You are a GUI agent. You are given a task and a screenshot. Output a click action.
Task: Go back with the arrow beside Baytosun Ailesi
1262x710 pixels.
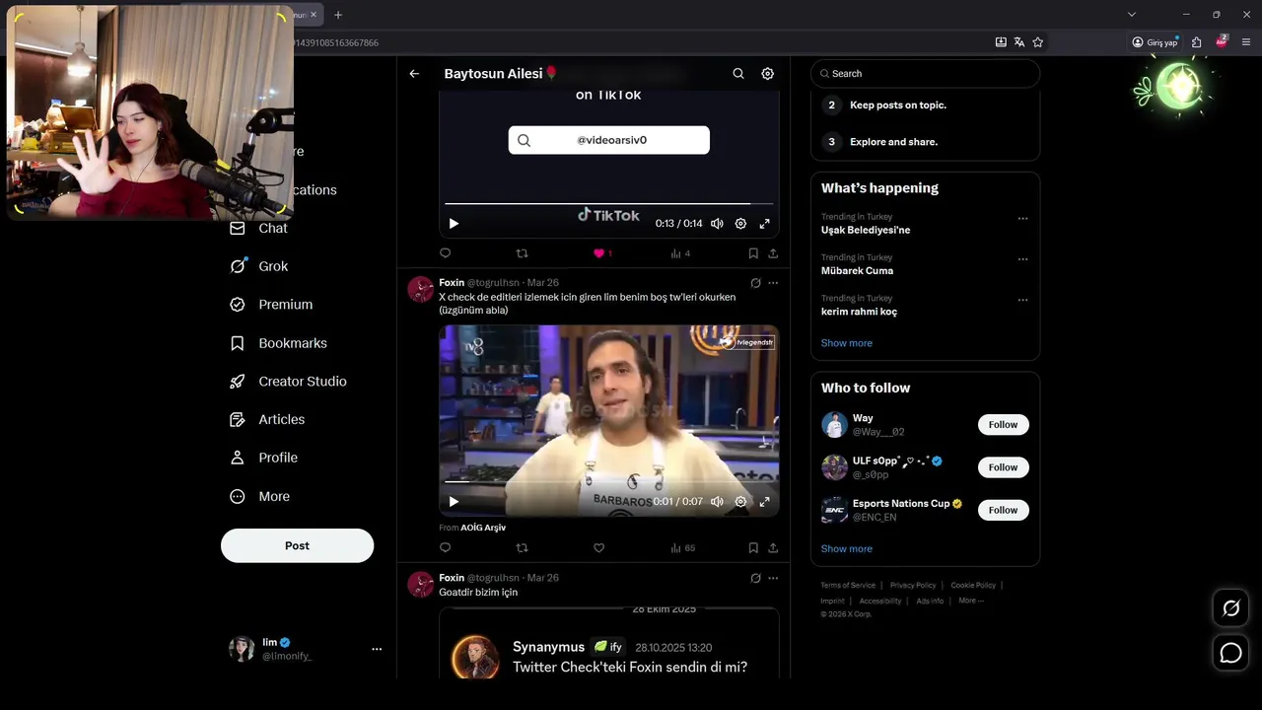pyautogui.click(x=414, y=74)
